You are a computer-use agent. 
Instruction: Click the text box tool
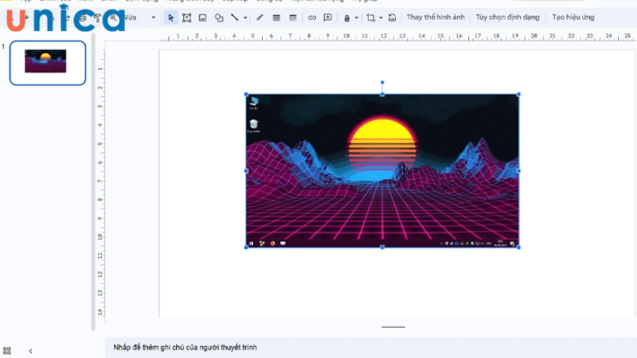point(186,18)
